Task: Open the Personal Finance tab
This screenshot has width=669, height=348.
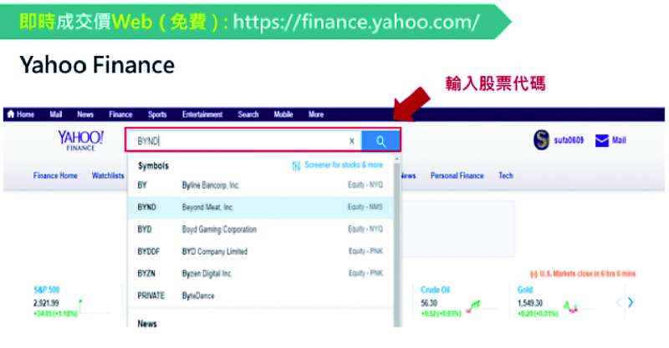Action: click(457, 175)
